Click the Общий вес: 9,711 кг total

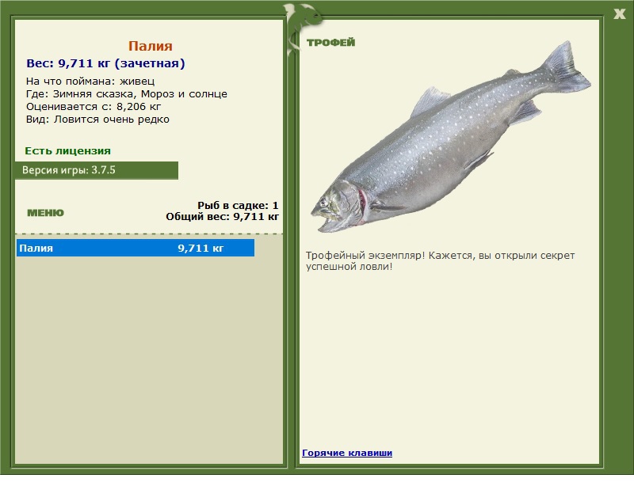[x=222, y=216]
